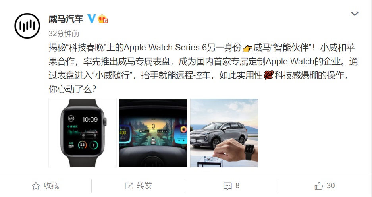Click the post text about Apple Watch Series 6
The width and height of the screenshot is (372, 197).
click(x=203, y=68)
